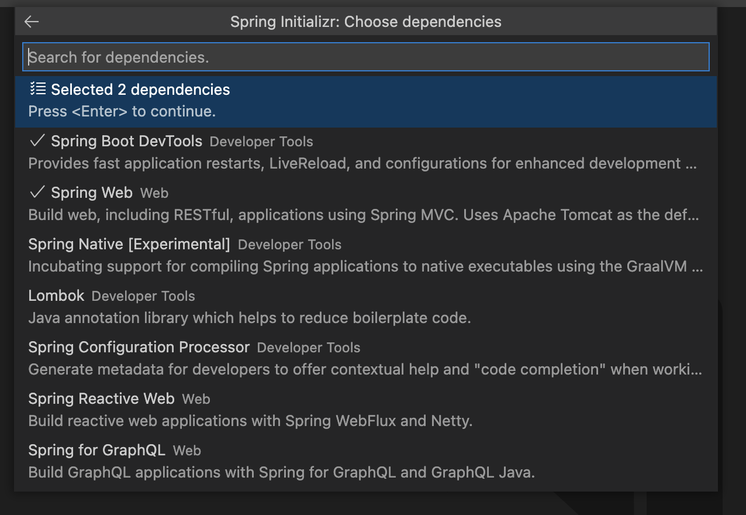The width and height of the screenshot is (746, 515).
Task: Click Lombok's "Java annotation library" description
Action: [x=249, y=318]
